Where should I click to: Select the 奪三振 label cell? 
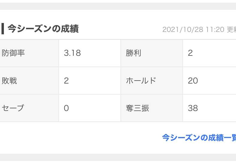(x=152, y=108)
